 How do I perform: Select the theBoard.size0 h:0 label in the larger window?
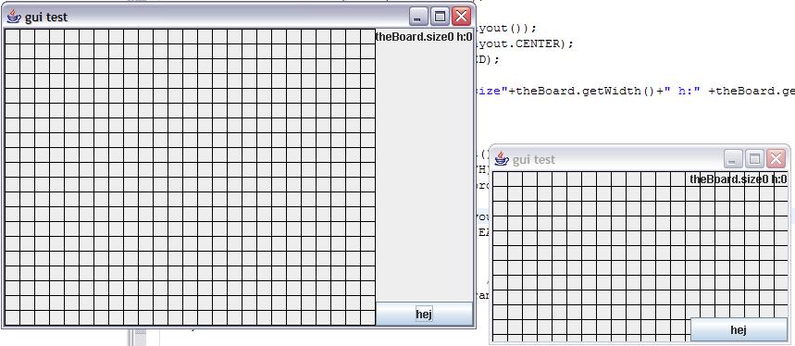click(x=424, y=36)
